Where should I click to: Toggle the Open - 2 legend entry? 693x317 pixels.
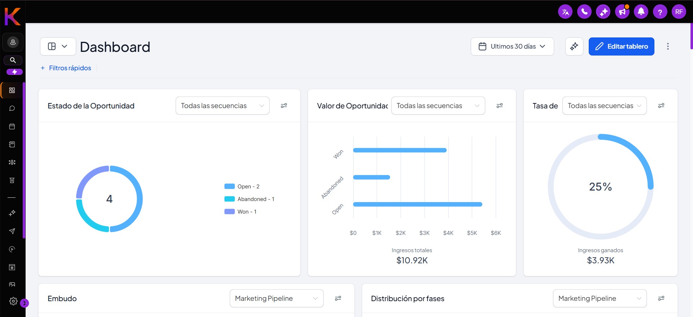click(242, 187)
